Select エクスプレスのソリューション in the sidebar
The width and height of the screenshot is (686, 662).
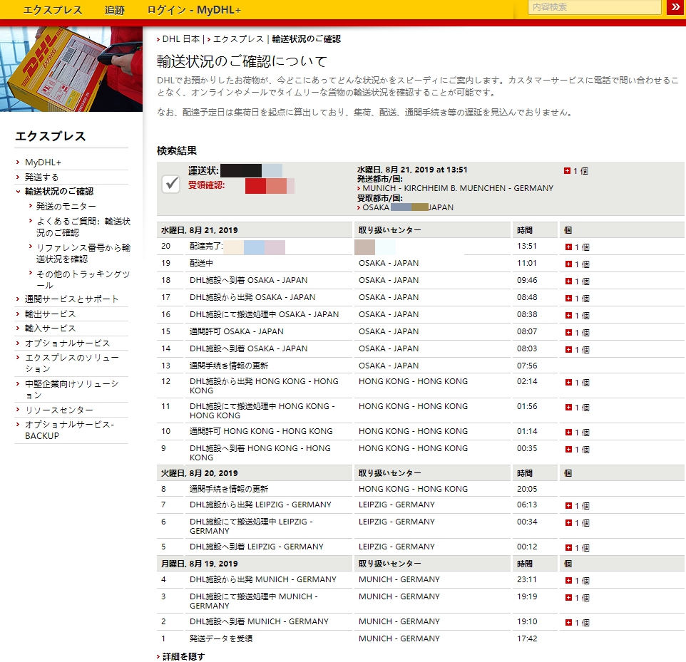(72, 363)
